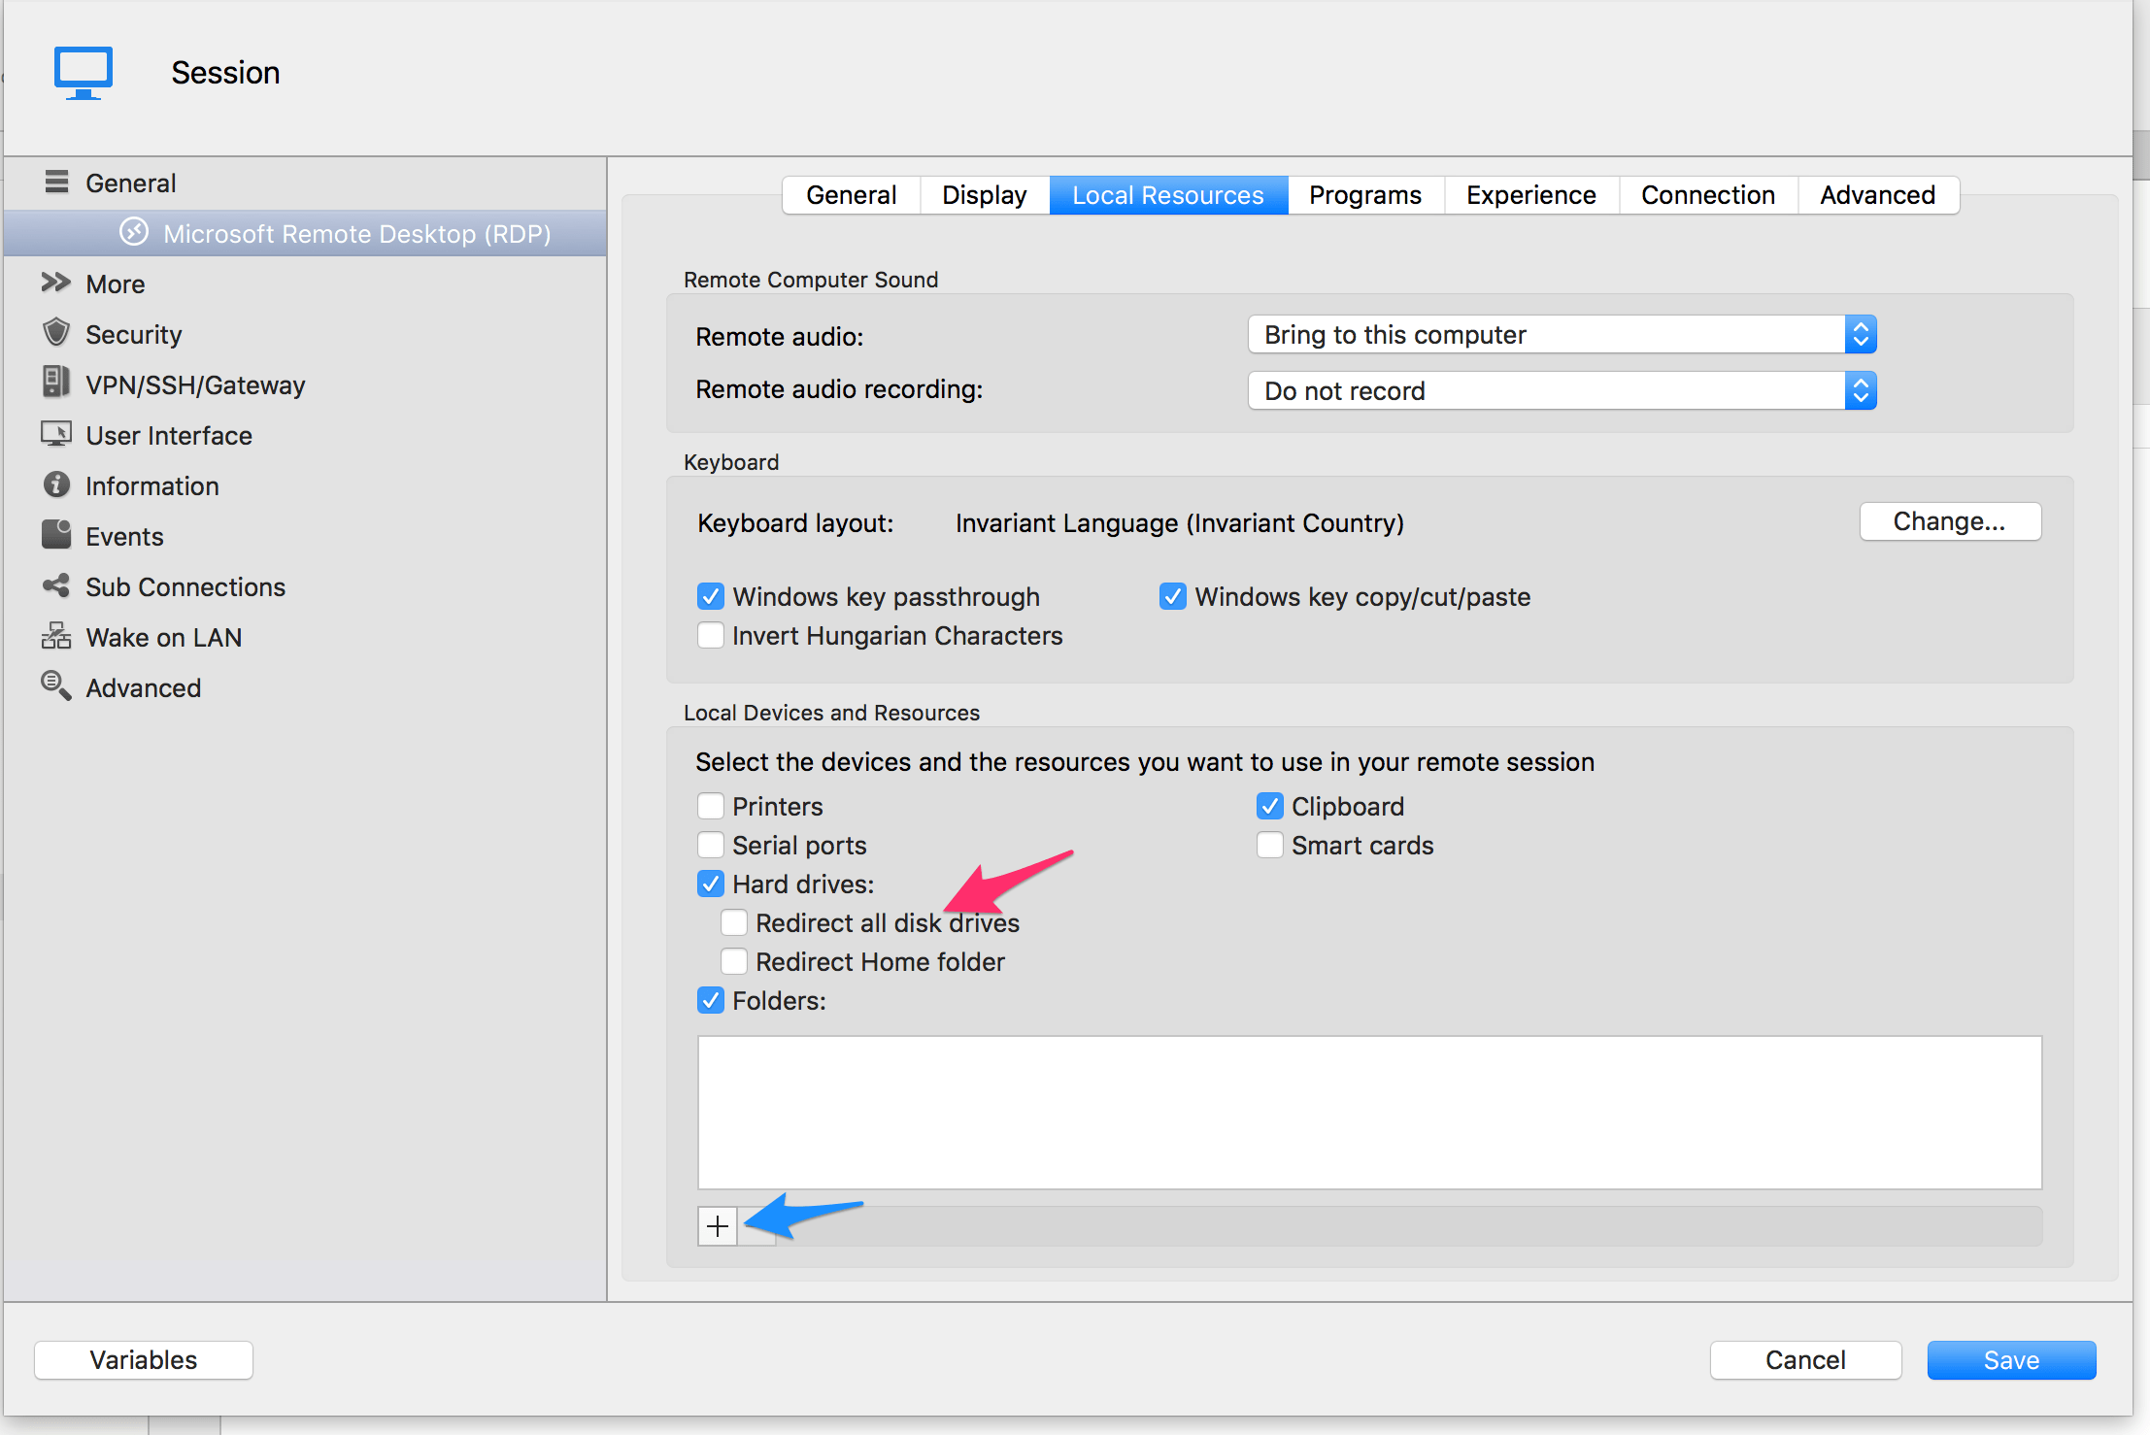Click the plus button to add a folder
This screenshot has width=2150, height=1435.
click(716, 1225)
